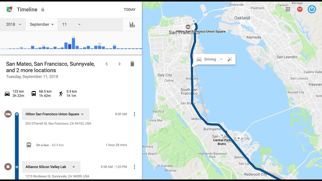This screenshot has width=322, height=181.
Task: Click the magic wand edit path icon
Action: [x=230, y=59]
